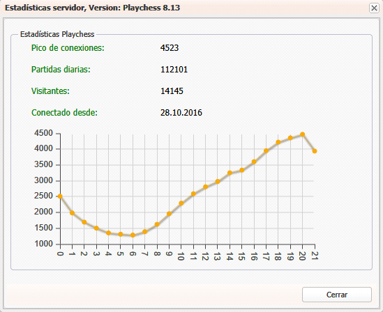Click the x-axis label 12
Screen dimensions: 383x312
pyautogui.click(x=205, y=256)
